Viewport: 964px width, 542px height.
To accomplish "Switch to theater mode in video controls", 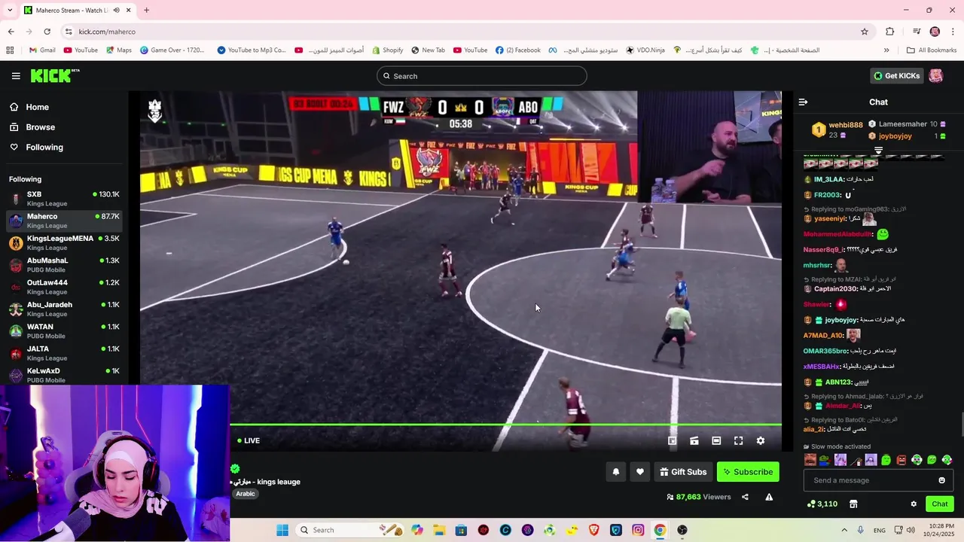I will (716, 440).
